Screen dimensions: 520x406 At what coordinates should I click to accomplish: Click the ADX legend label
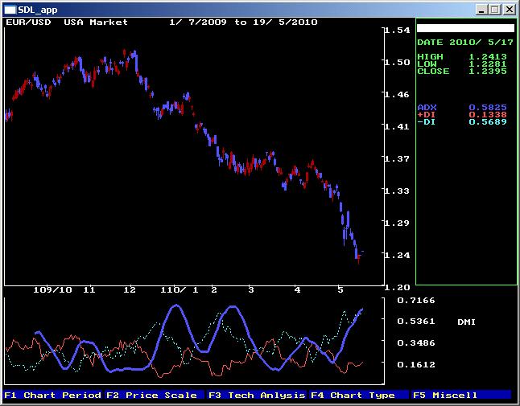coord(427,107)
